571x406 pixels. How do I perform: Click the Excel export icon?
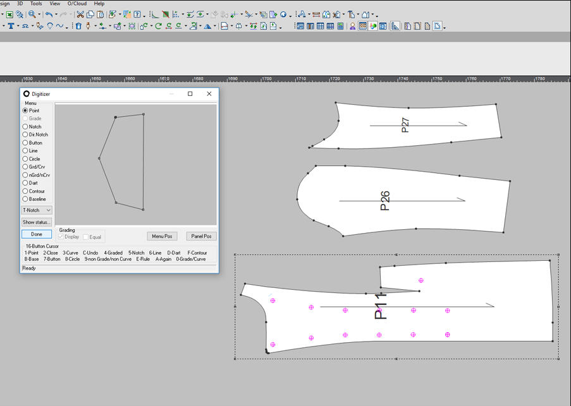[x=9, y=14]
